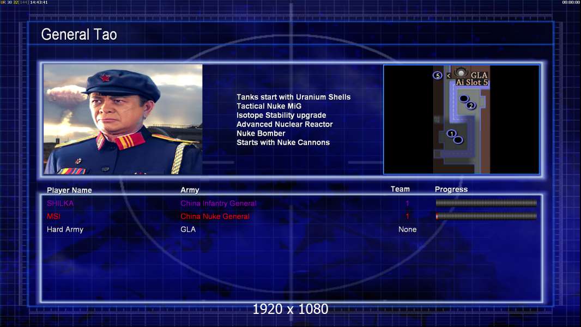
Task: Click the unnumbered black marker above marker 2
Action: tap(464, 99)
